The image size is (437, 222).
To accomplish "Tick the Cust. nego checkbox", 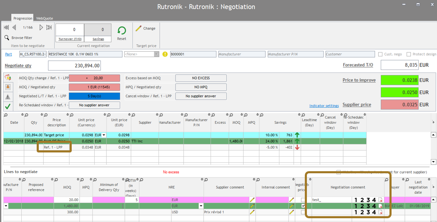I will point(380,54).
